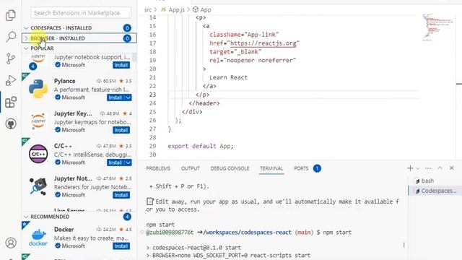Install the Jupyter Notebook Renderers extension
Viewport: 462px width, 260px height.
(121, 195)
